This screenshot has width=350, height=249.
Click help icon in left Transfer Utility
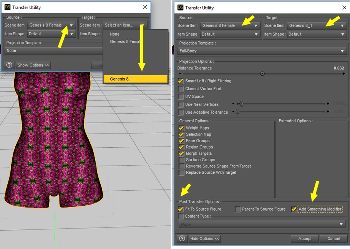click(x=9, y=65)
